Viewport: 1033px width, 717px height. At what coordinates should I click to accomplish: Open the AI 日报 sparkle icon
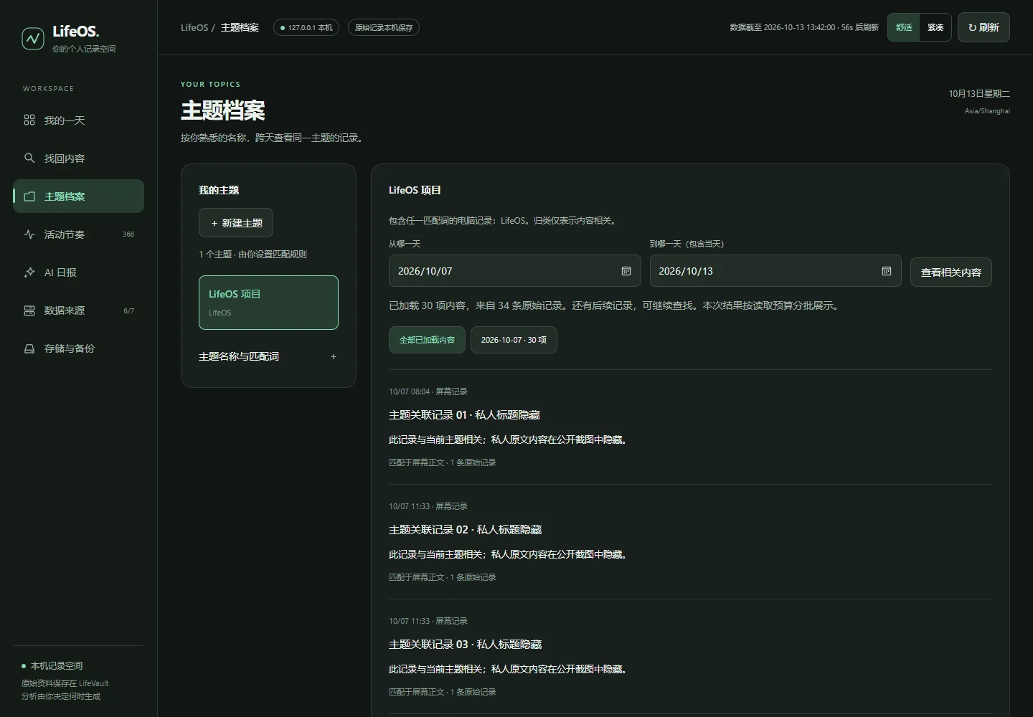tap(29, 272)
